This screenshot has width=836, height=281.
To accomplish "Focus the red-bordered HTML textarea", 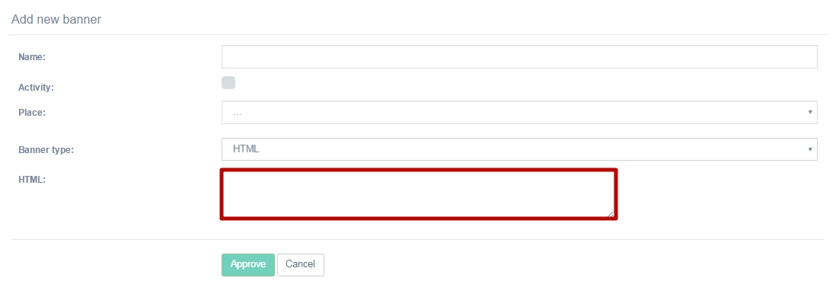I will tap(419, 194).
